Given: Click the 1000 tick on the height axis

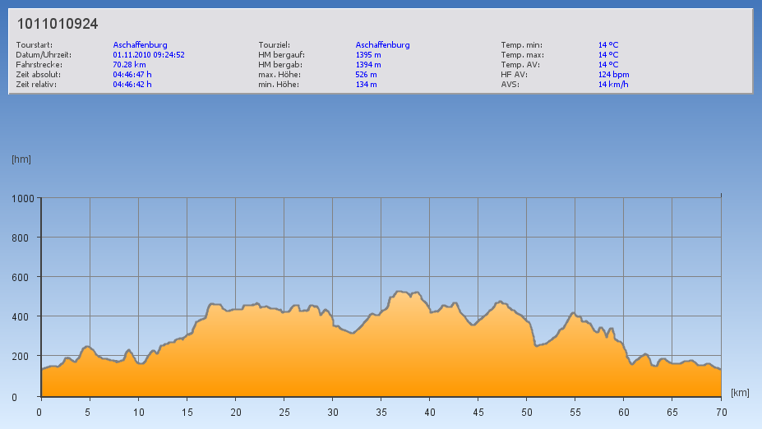Looking at the screenshot, I should (x=22, y=198).
